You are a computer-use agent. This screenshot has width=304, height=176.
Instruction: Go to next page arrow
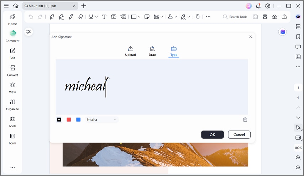(298, 118)
